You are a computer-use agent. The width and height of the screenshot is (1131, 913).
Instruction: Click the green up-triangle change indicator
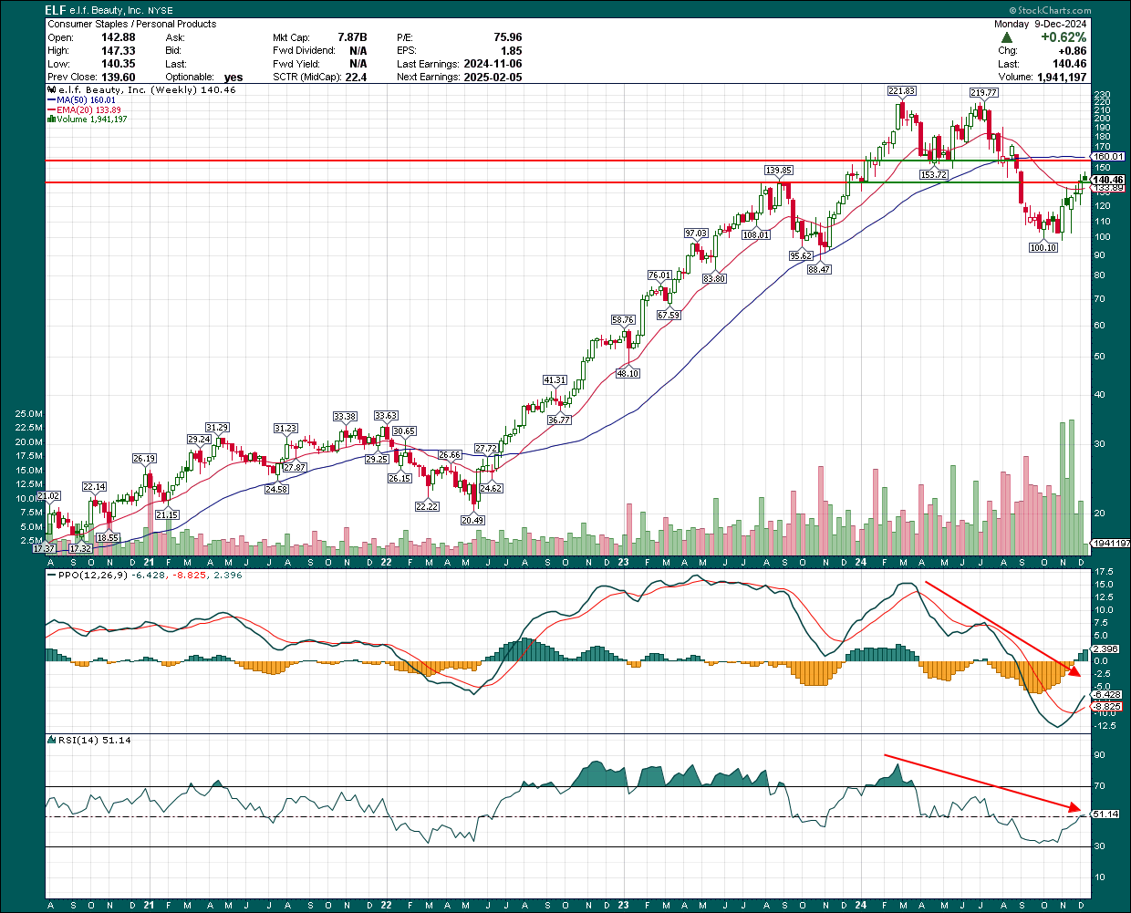click(x=1007, y=37)
